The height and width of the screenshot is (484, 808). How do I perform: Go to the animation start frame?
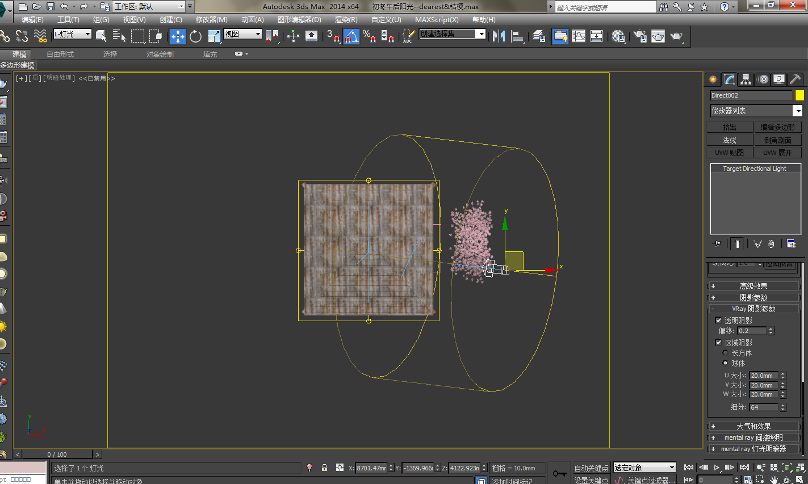coord(689,468)
